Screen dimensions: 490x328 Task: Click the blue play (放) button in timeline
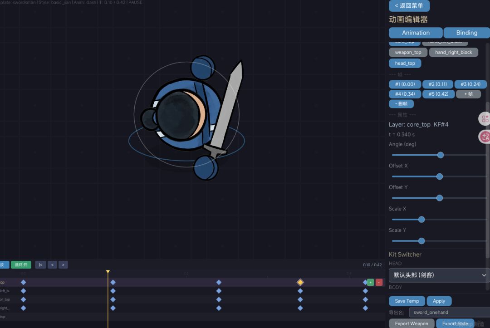(x=4, y=265)
